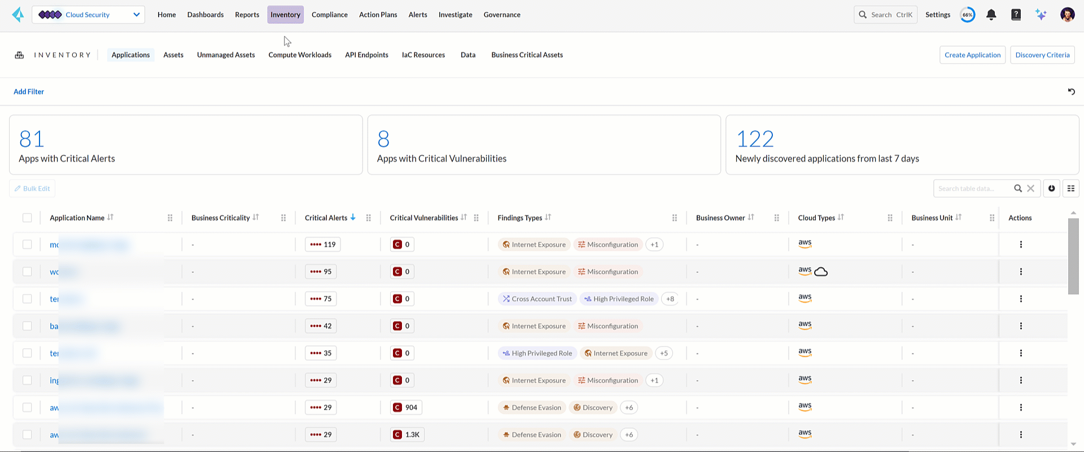This screenshot has width=1084, height=452.
Task: Open actions menu for the 119-alert row
Action: click(x=1021, y=244)
